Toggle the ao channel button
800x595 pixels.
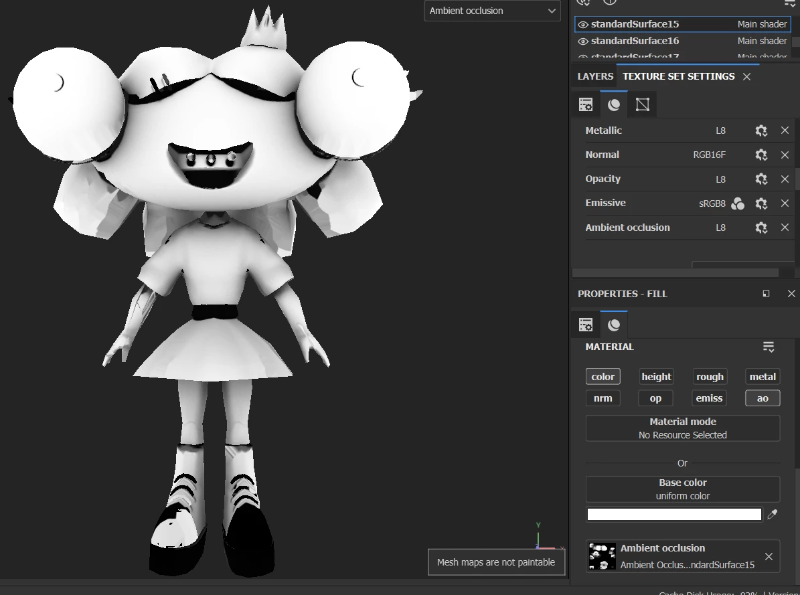(763, 398)
